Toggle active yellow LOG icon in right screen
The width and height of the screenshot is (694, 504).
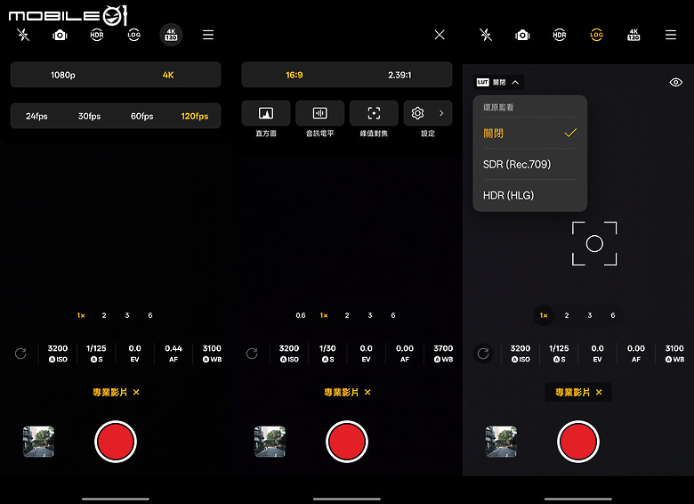[x=597, y=35]
